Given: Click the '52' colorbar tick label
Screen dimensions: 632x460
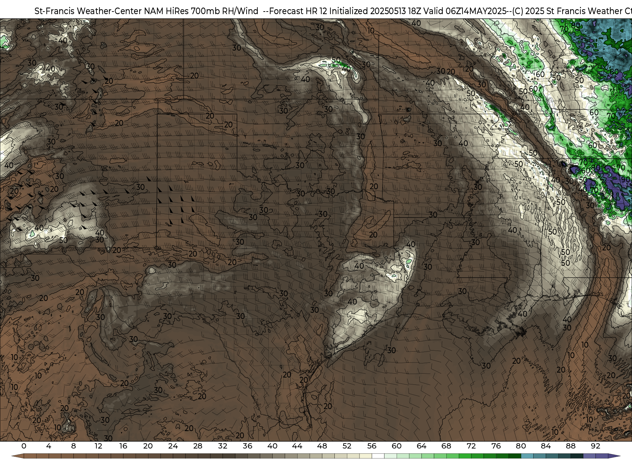Looking at the screenshot, I should 347,446.
